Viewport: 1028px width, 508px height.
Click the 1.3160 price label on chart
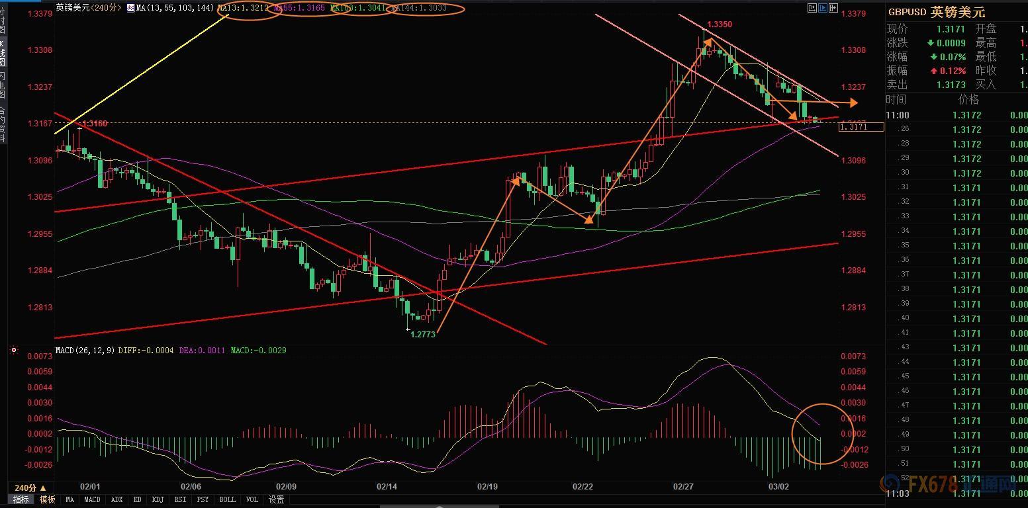point(95,123)
